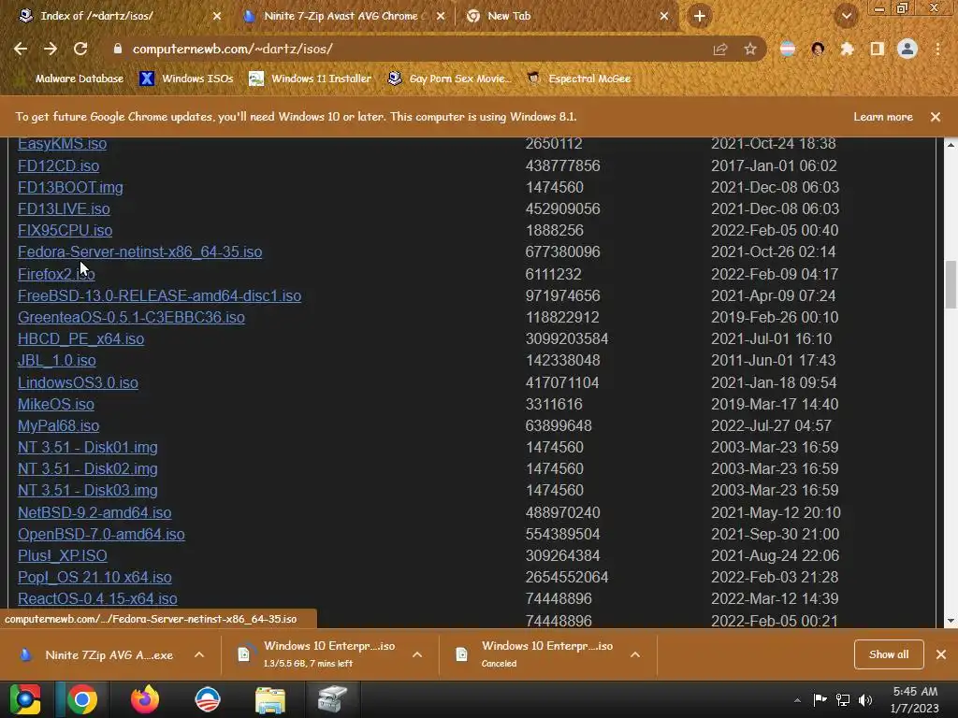Share this page via share icon
This screenshot has height=718, width=958.
tap(720, 49)
